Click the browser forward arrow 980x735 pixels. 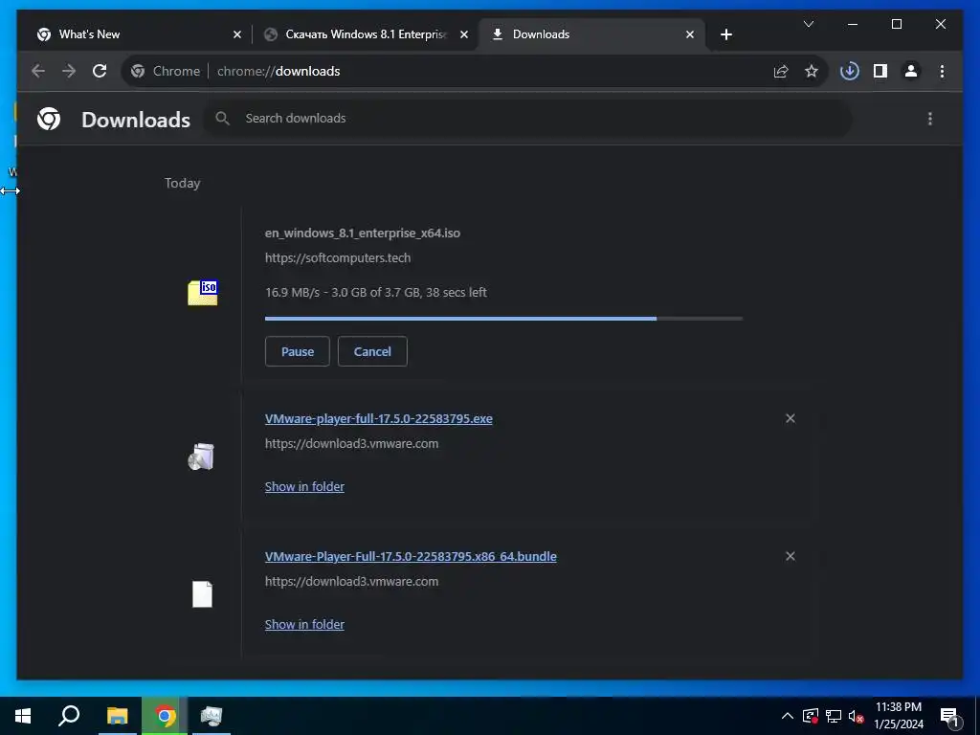point(69,71)
